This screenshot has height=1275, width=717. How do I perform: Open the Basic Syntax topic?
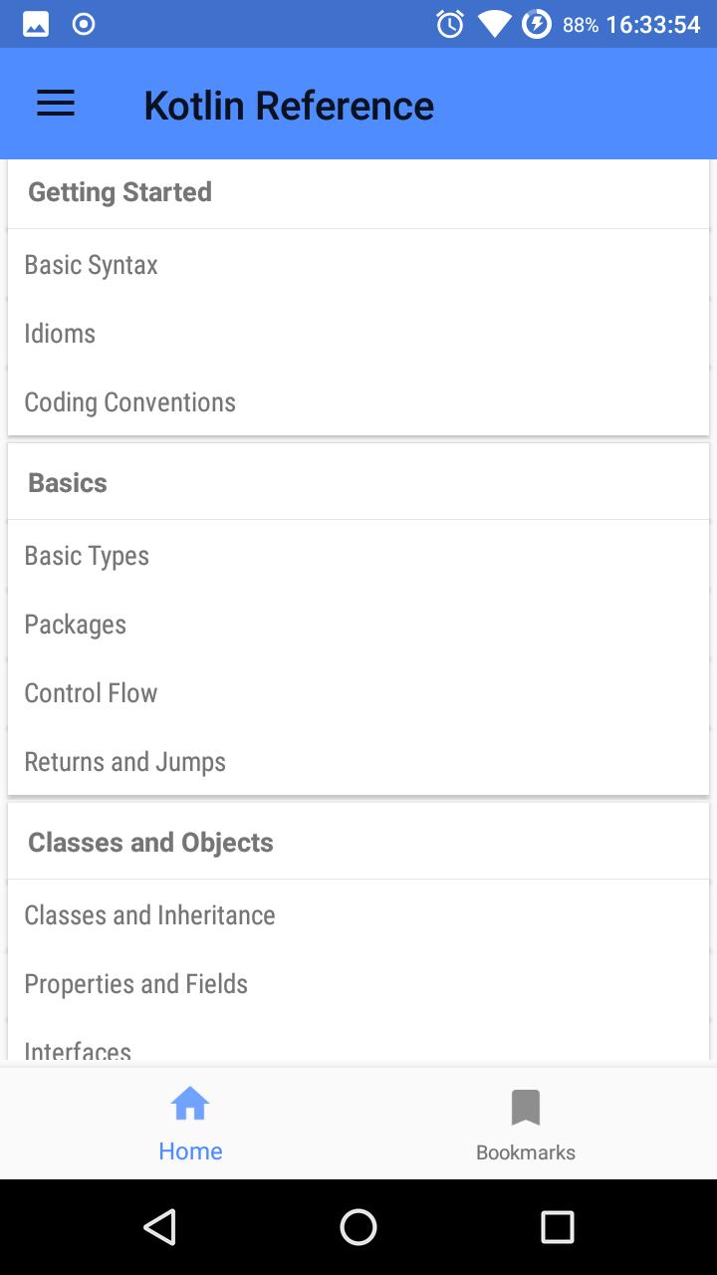[x=358, y=265]
